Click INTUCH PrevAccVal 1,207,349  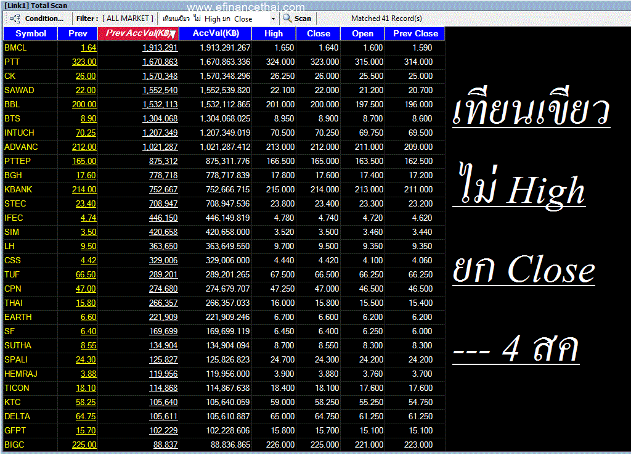pos(160,133)
